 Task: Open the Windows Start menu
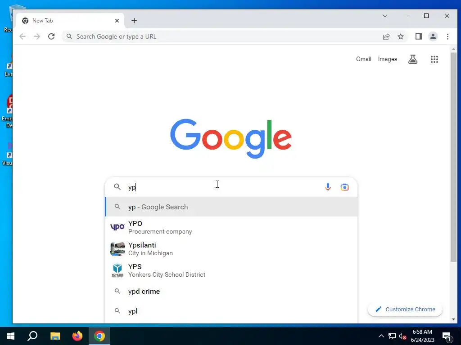click(11, 336)
